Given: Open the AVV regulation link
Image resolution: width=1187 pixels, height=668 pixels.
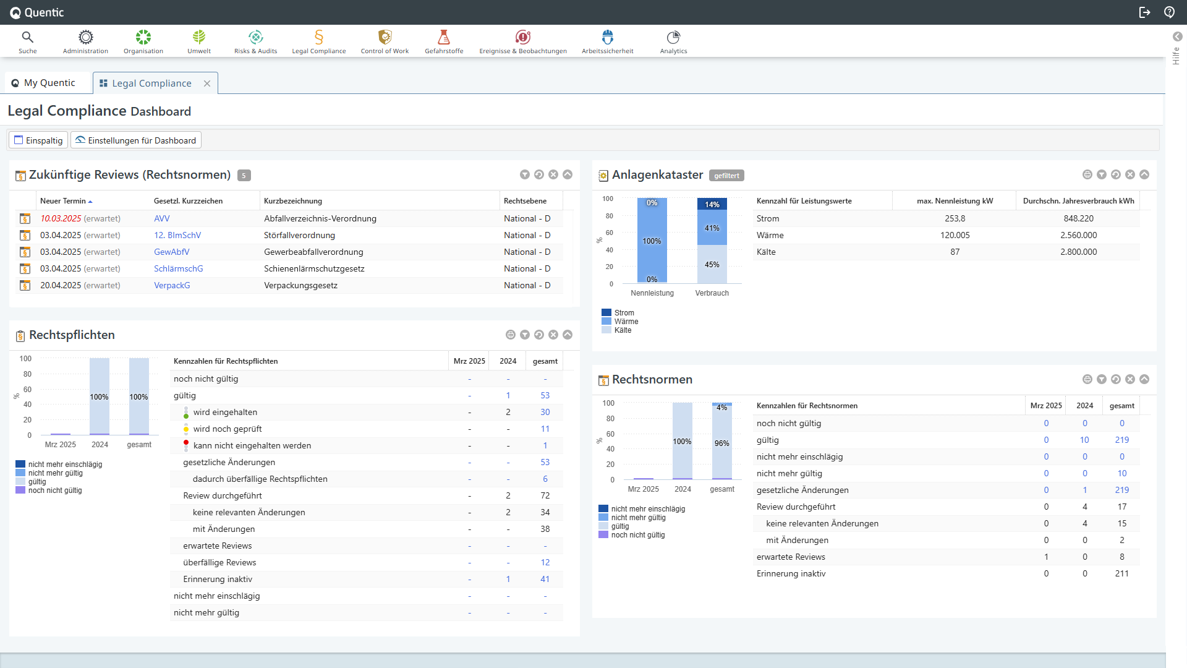Looking at the screenshot, I should click(x=161, y=218).
